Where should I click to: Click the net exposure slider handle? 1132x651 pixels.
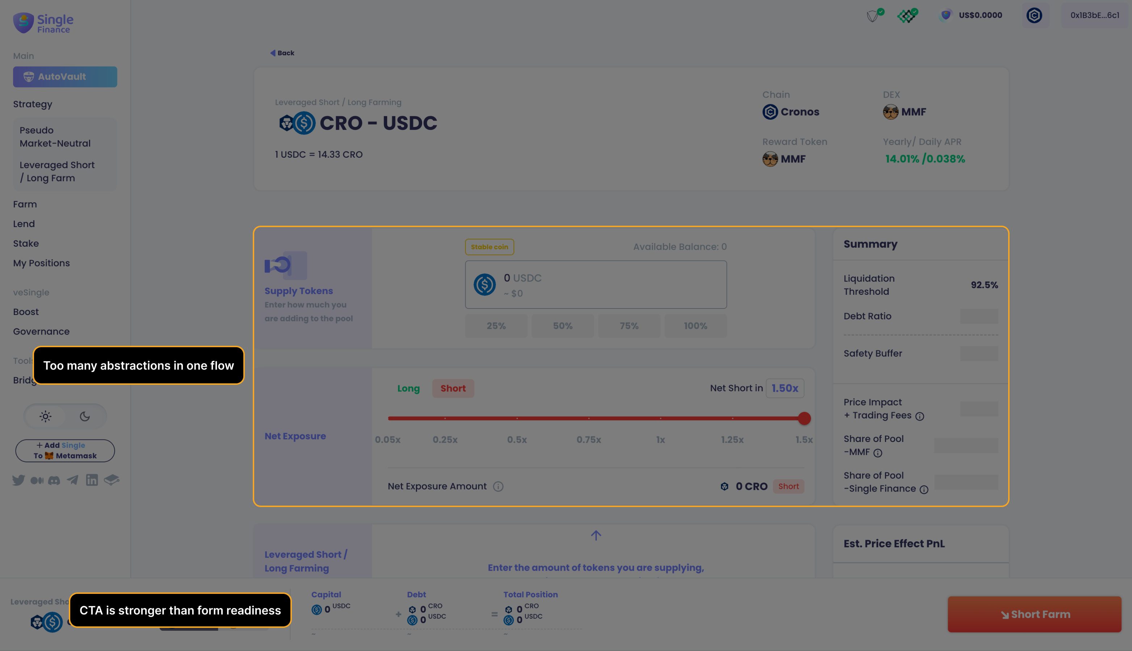(x=804, y=418)
